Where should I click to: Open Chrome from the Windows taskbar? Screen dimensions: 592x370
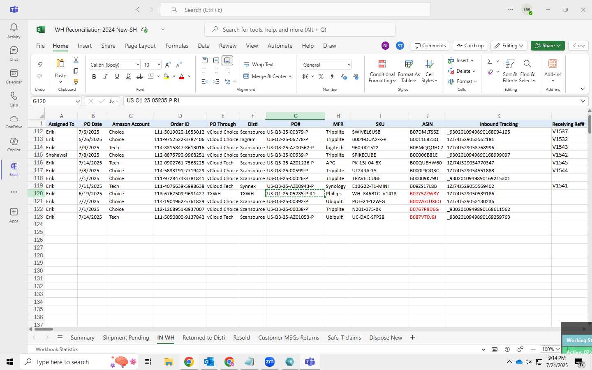coord(189,362)
